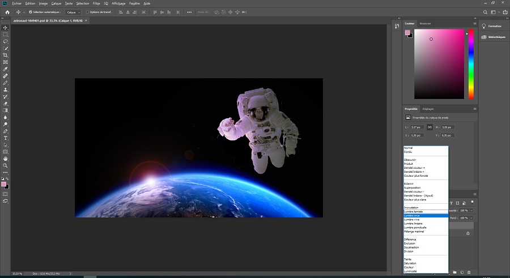
Task: Select the Horizontal Type tool
Action: click(5, 138)
